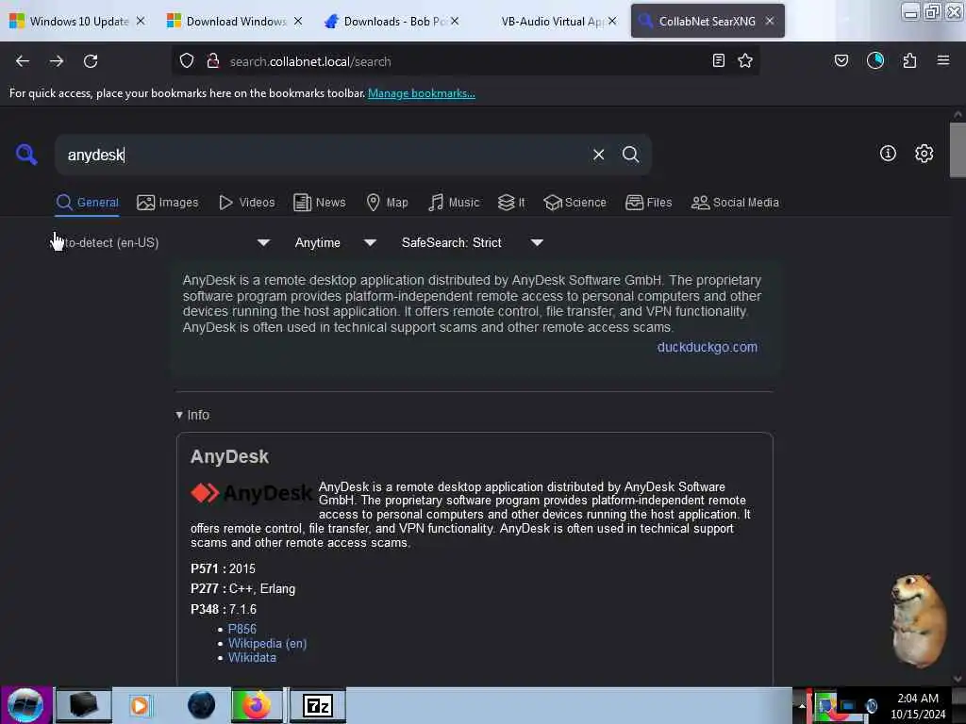
Task: Open the Wikidata link
Action: 252,657
